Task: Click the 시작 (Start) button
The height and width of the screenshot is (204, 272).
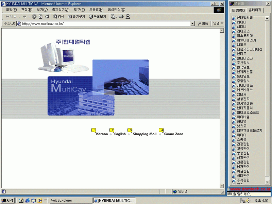Action: click(x=7, y=201)
